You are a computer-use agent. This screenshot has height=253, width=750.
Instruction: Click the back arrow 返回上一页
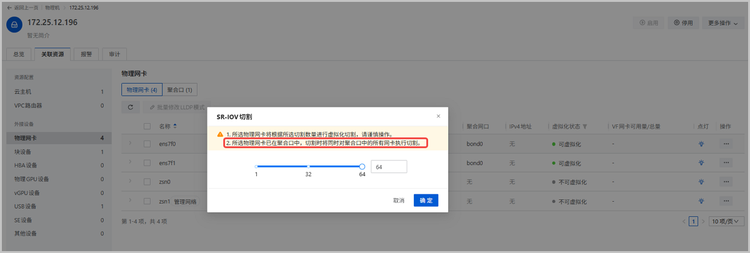[9, 7]
